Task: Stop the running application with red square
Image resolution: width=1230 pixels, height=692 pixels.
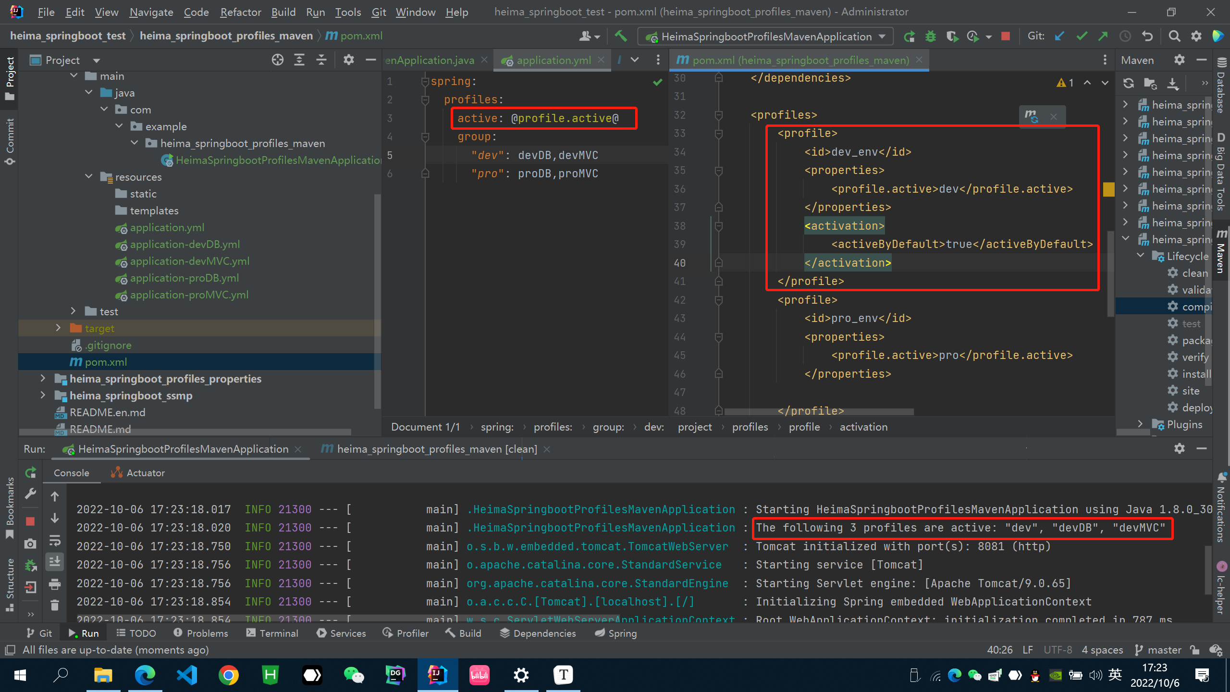Action: [x=1005, y=37]
